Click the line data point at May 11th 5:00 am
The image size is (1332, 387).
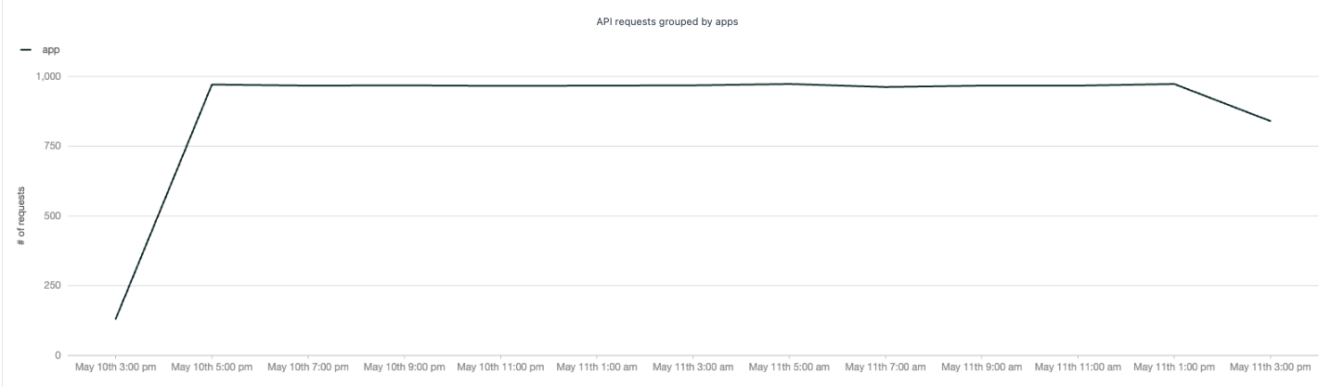click(x=789, y=84)
